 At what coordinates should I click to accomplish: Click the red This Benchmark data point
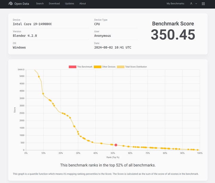[x=116, y=145]
